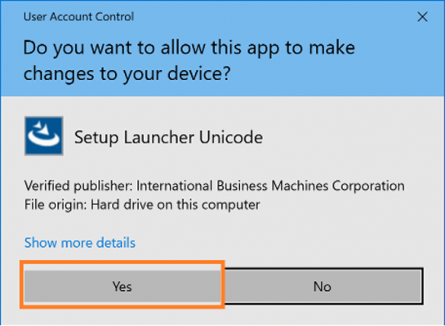445x326 pixels.
Task: Click the word 'details' in the blue link
Action: (116, 243)
